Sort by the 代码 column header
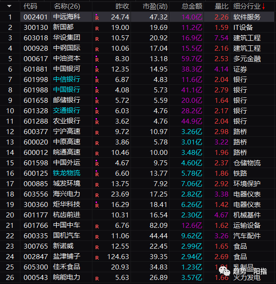This screenshot has height=284, width=276. click(30, 6)
